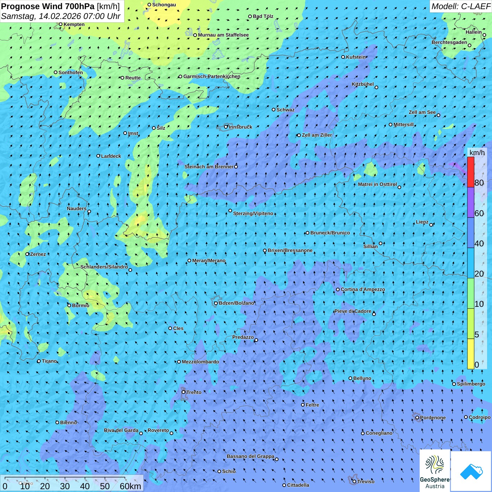Click the 'Bormio' label
This screenshot has width=492, height=492.
coord(80,305)
